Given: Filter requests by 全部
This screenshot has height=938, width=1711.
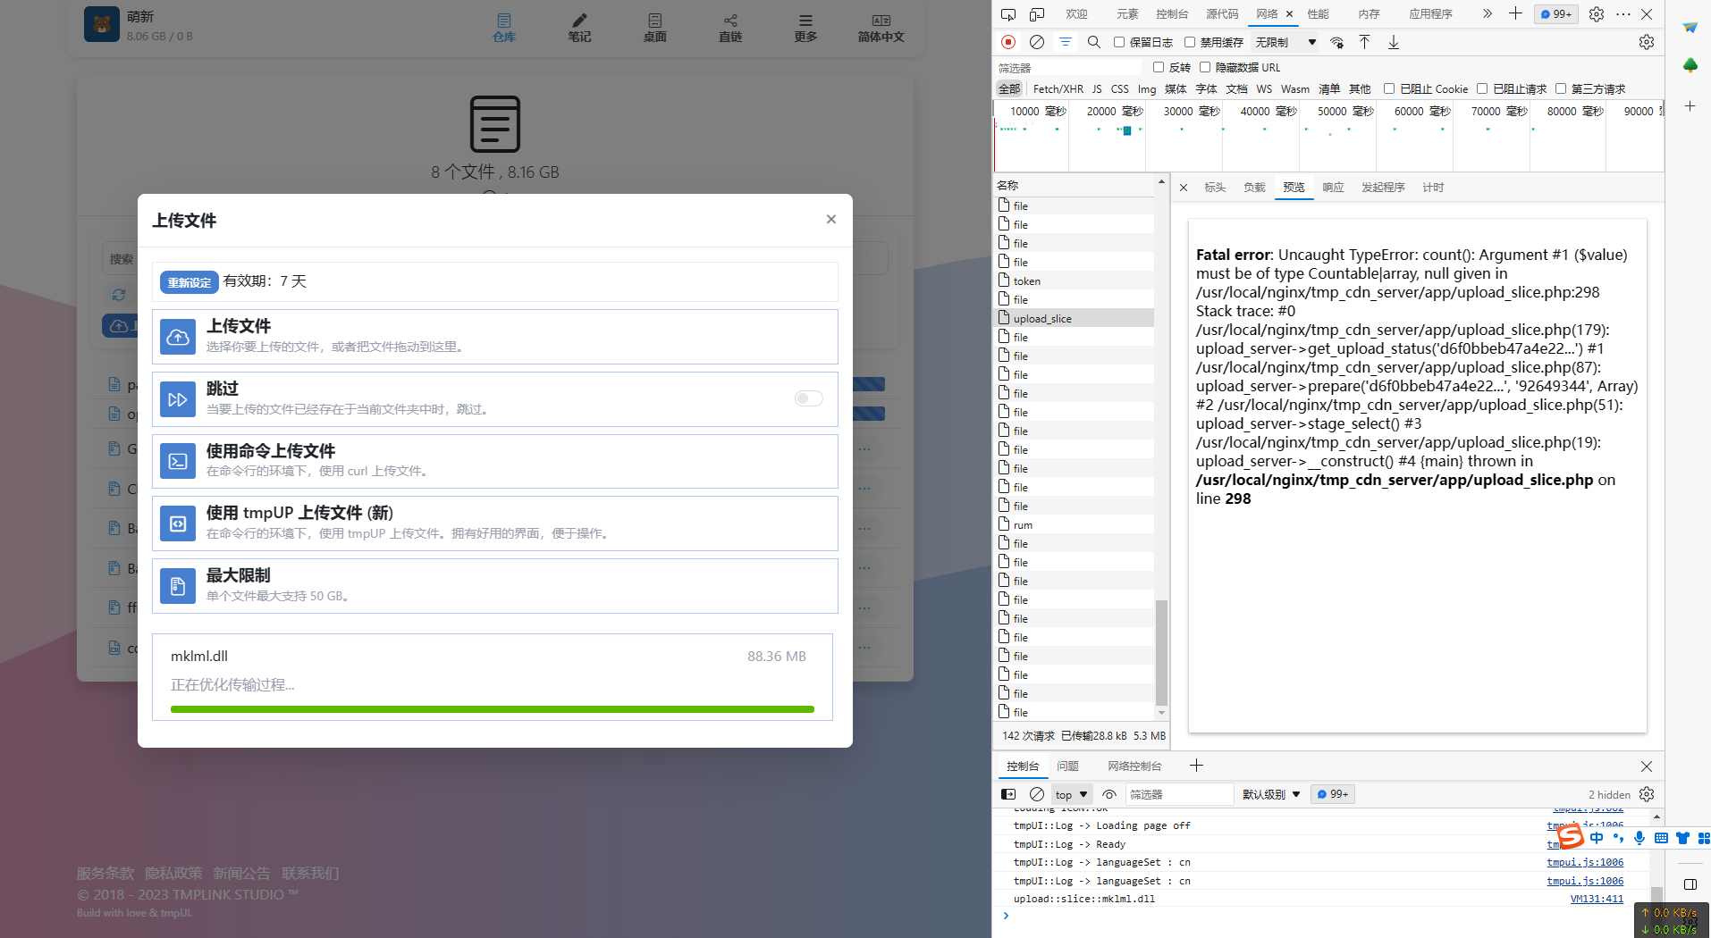Looking at the screenshot, I should (x=1009, y=88).
